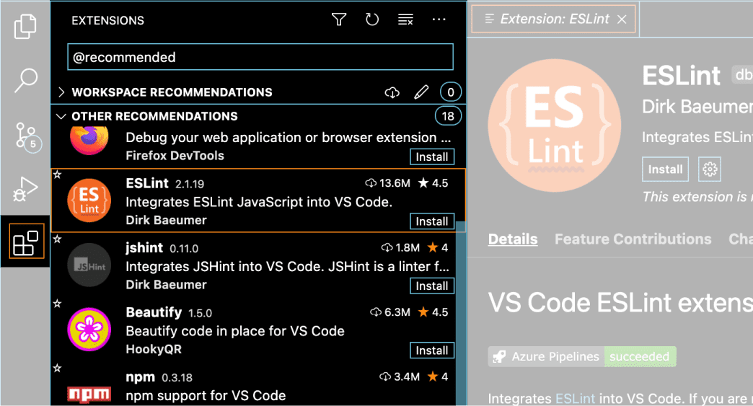Open the Extensions more actions menu
The height and width of the screenshot is (406, 753).
pos(439,19)
